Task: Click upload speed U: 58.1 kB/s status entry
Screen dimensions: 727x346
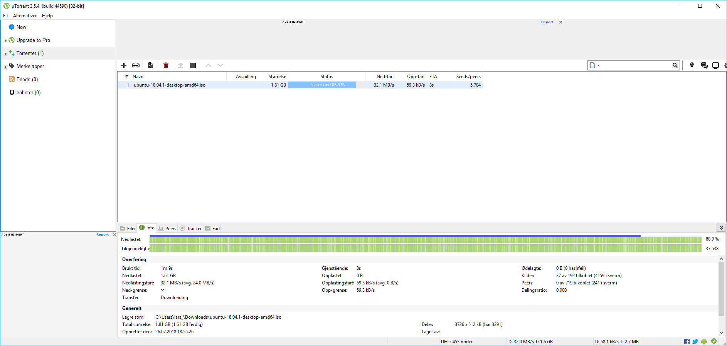Action: point(617,341)
